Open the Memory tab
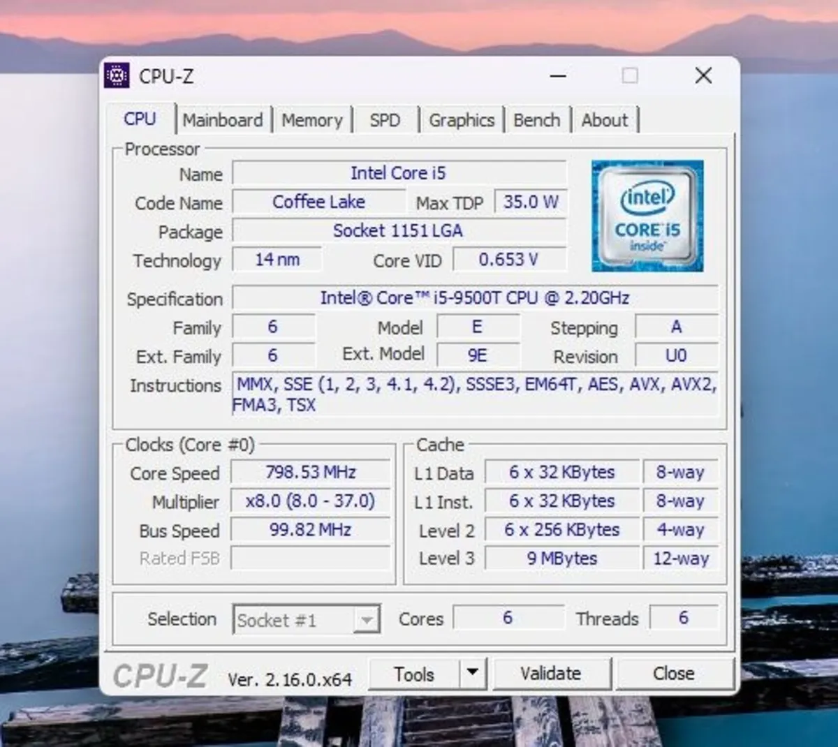Image resolution: width=838 pixels, height=747 pixels. (313, 119)
